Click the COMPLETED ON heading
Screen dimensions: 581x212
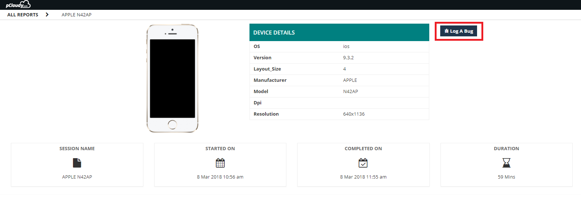363,149
